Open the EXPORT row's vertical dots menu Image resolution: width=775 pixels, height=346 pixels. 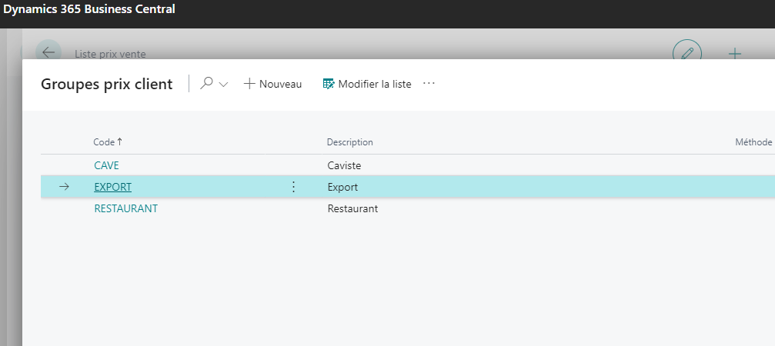[x=293, y=187]
